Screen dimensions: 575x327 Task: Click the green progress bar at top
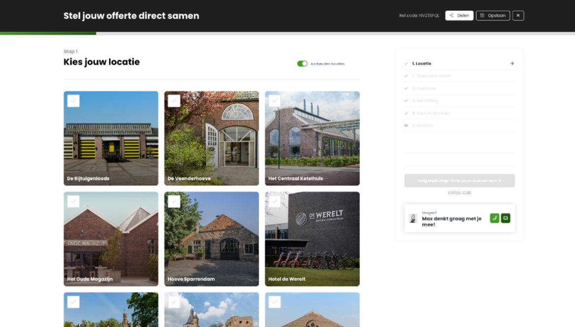tap(48, 33)
